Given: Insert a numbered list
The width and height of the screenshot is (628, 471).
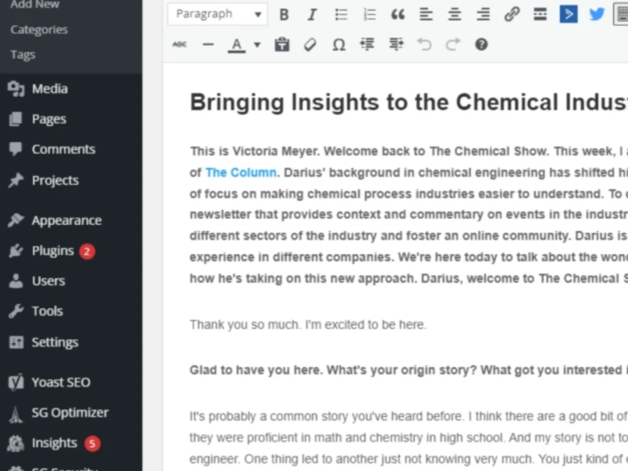Looking at the screenshot, I should point(369,15).
